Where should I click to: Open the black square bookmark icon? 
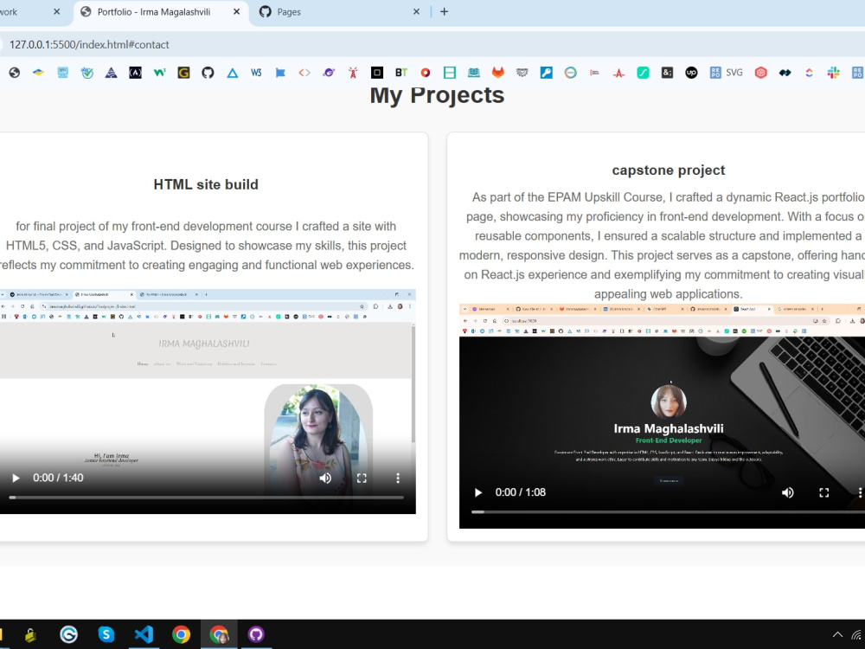coord(377,73)
